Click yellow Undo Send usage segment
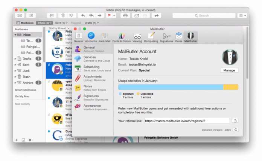The image size is (262, 161). click(231, 87)
